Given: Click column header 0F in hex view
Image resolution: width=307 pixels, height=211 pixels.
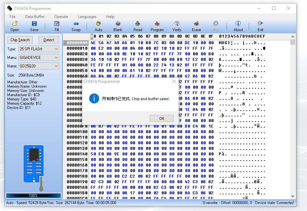Looking at the screenshot, I should pos(211,36).
